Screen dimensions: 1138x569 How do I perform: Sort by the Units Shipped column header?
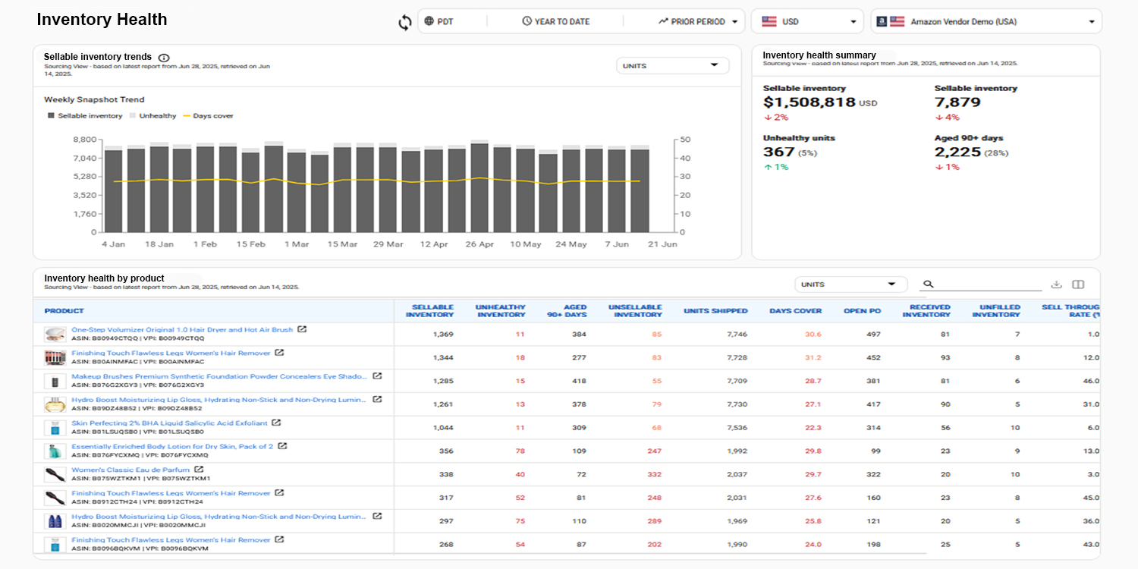(x=715, y=311)
